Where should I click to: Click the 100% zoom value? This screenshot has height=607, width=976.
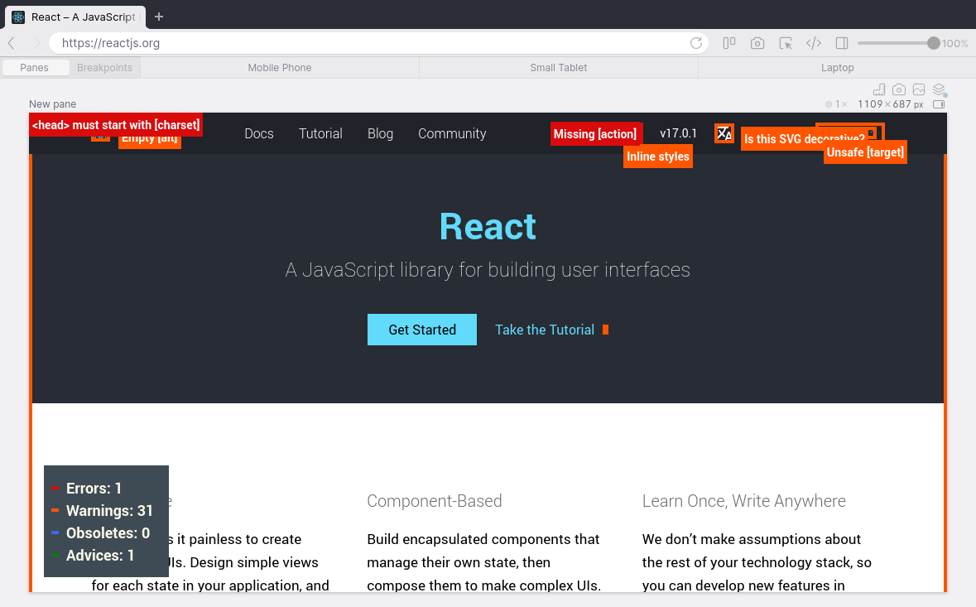point(954,44)
